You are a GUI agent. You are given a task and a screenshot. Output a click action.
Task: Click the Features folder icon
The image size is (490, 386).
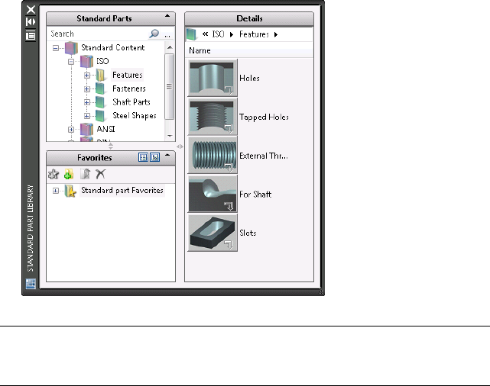pos(100,76)
